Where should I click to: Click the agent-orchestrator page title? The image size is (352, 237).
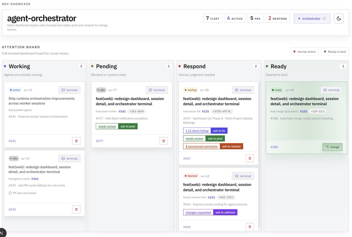pyautogui.click(x=42, y=18)
